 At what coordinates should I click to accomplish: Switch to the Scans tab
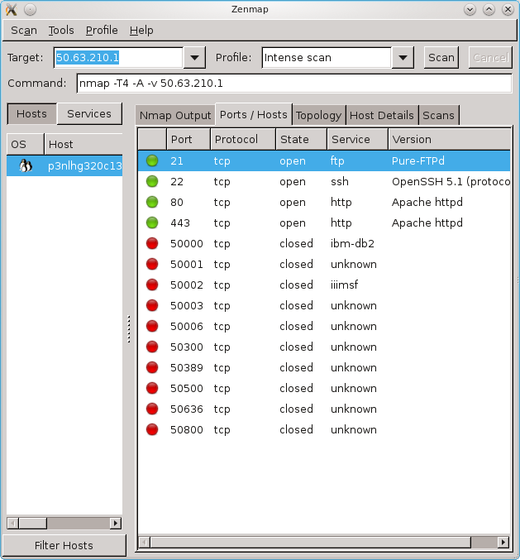[438, 115]
